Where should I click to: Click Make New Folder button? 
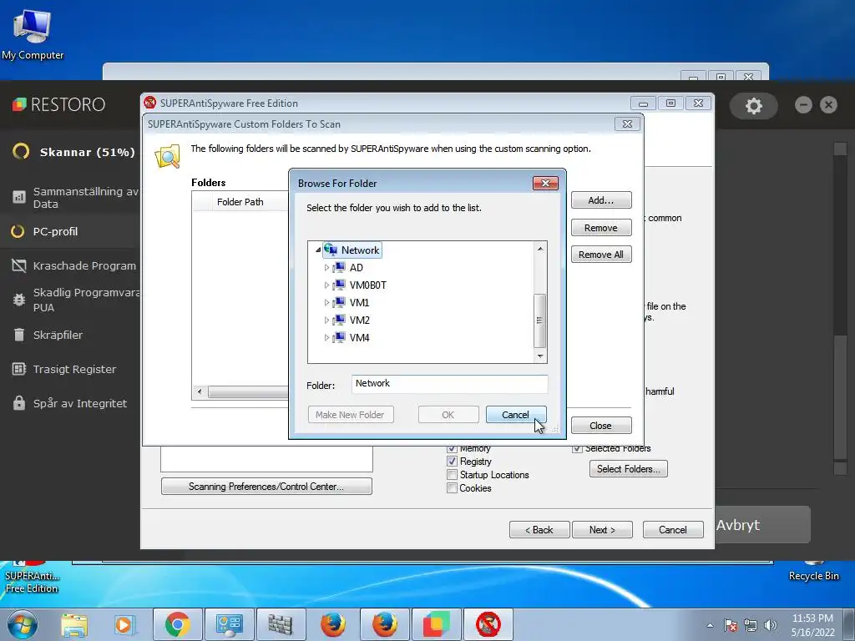pyautogui.click(x=351, y=415)
